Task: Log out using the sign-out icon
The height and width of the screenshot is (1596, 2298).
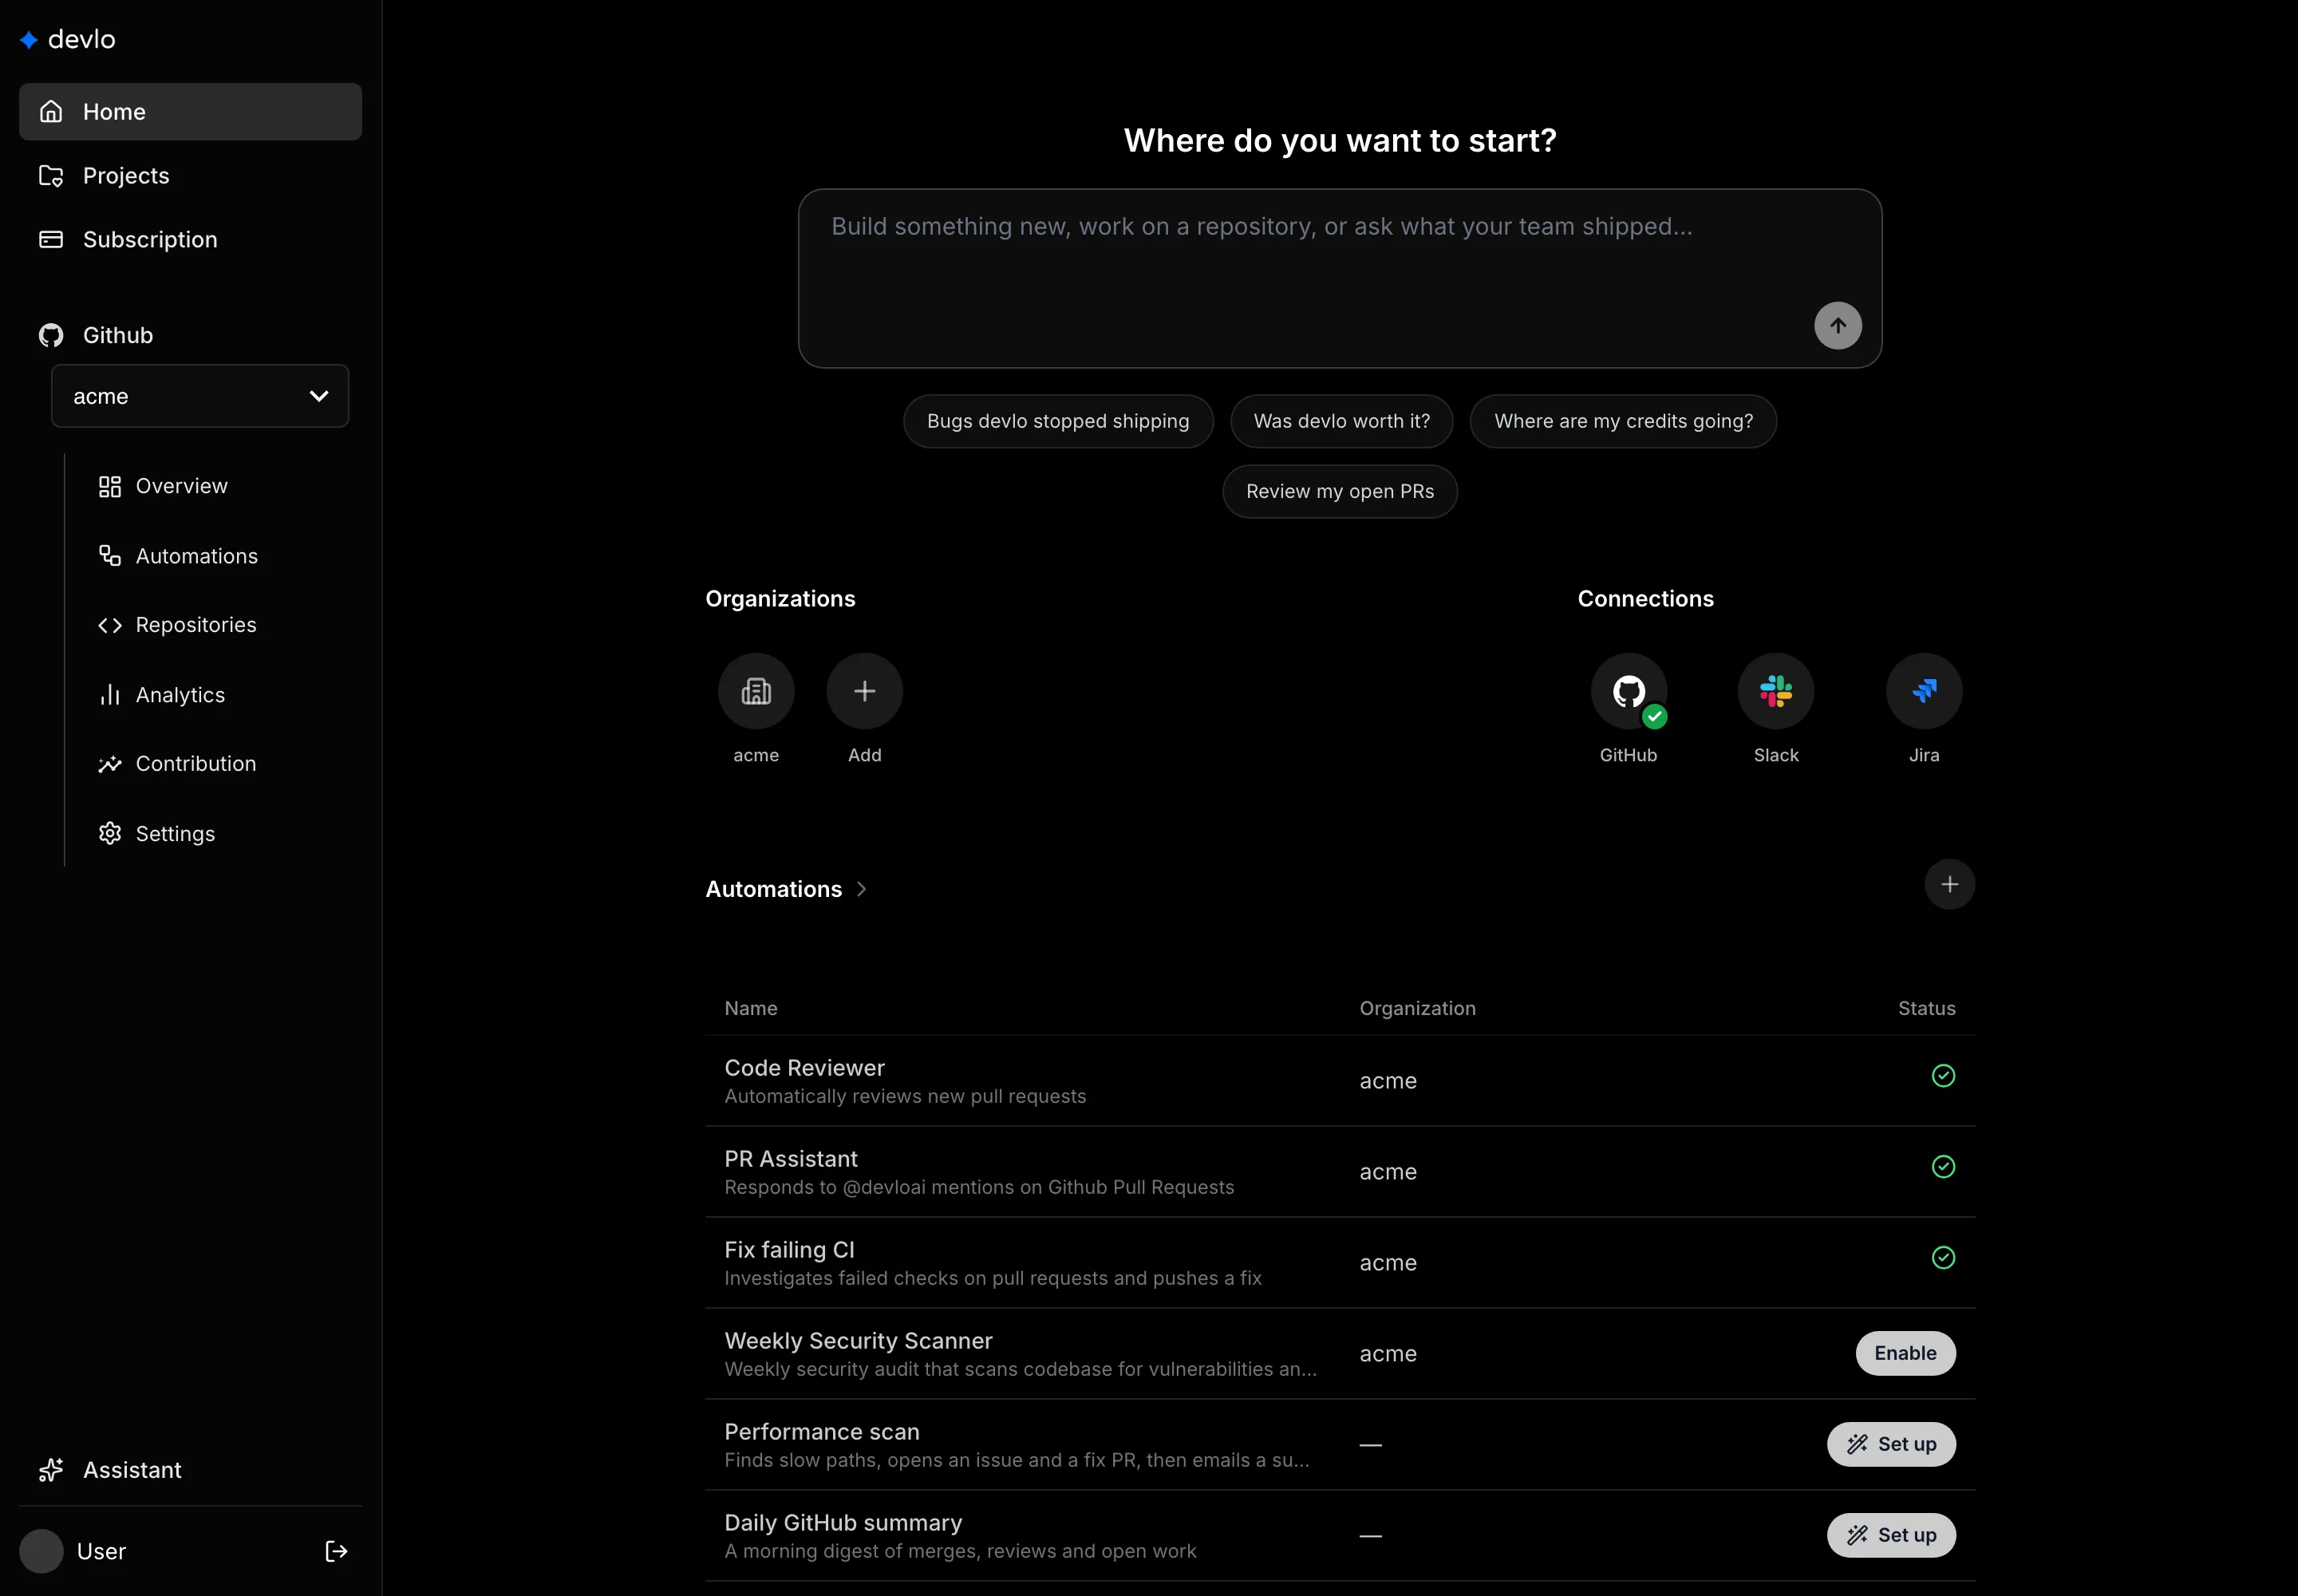Action: pyautogui.click(x=336, y=1551)
